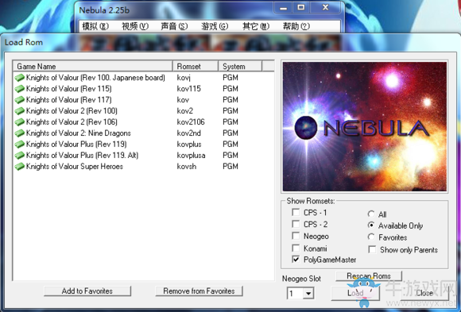Click the Rescan Roms button
This screenshot has width=461, height=312.
click(x=369, y=276)
